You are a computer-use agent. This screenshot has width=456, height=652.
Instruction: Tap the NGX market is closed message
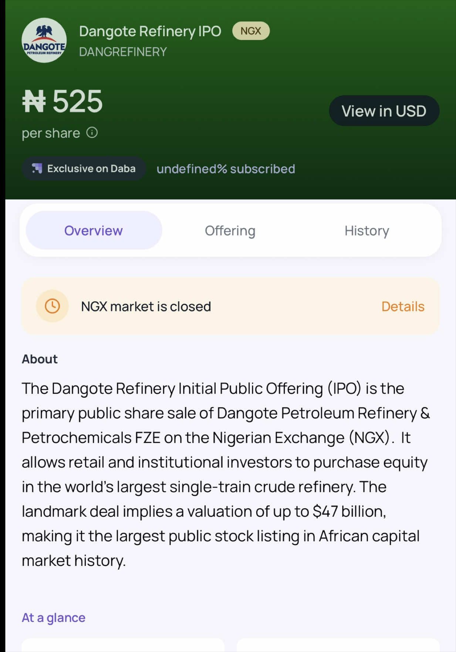(x=146, y=306)
